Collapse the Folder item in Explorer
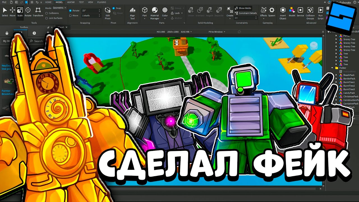The image size is (359, 202). [333, 68]
